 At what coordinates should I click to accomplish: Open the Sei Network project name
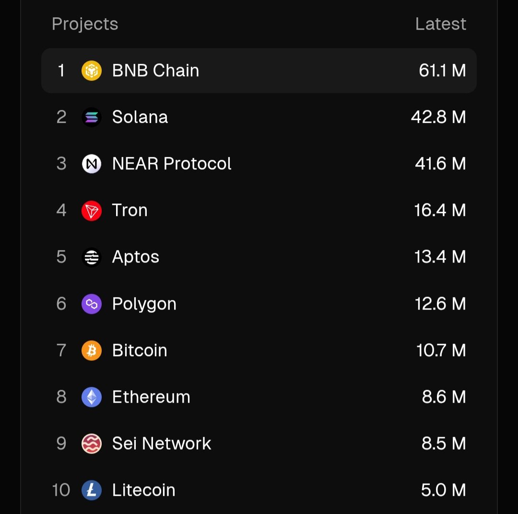point(162,443)
